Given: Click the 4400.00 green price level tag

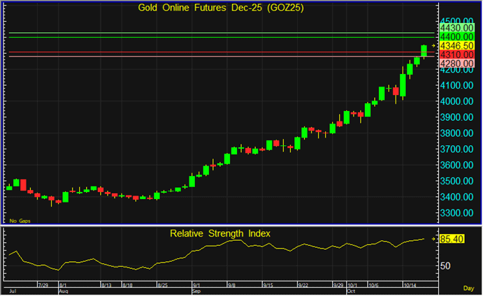Looking at the screenshot, I should point(454,36).
